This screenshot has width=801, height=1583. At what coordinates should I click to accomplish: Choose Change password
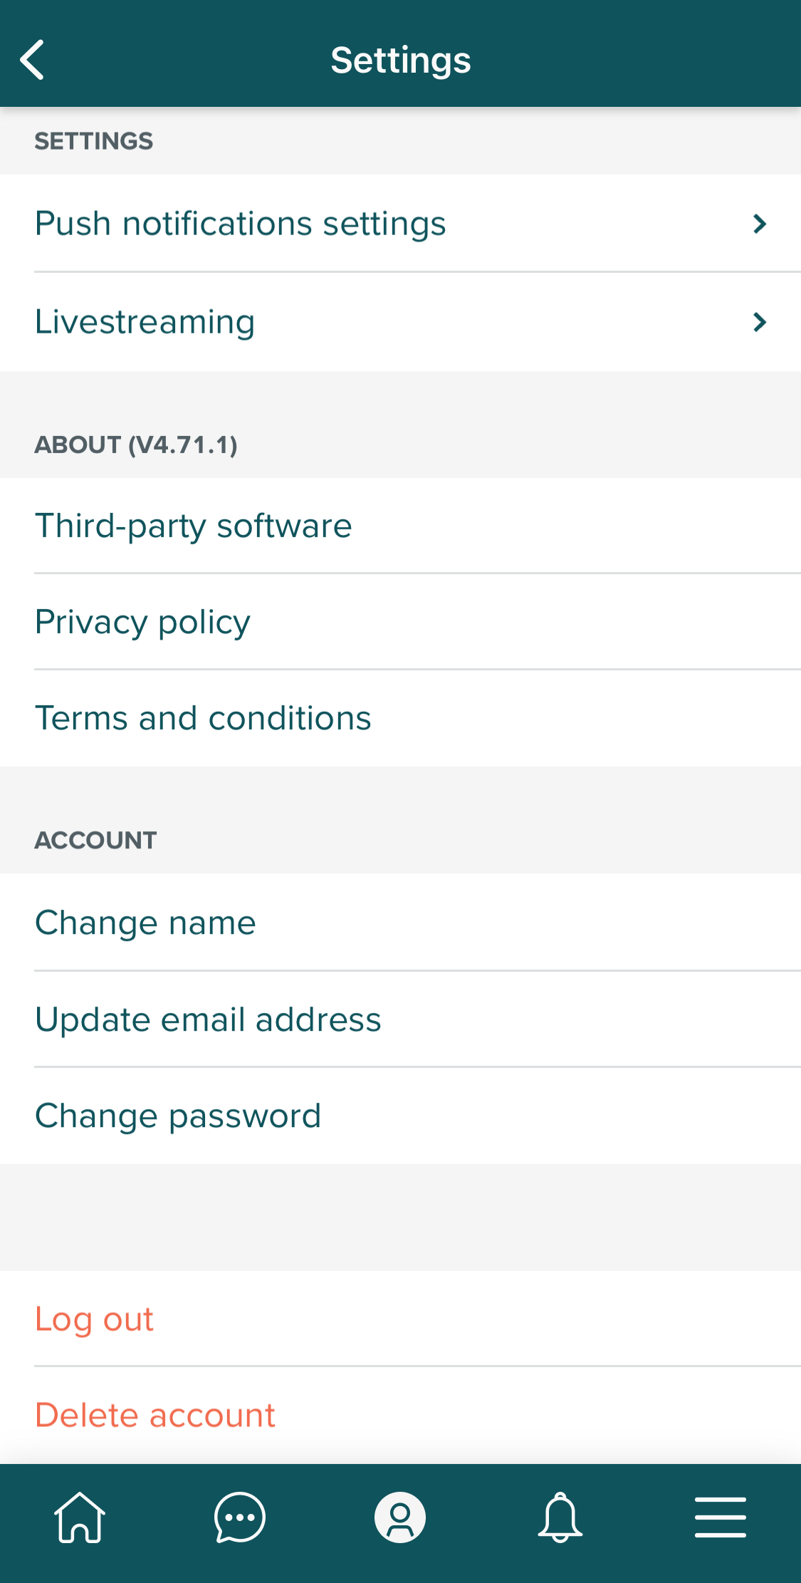(179, 1116)
